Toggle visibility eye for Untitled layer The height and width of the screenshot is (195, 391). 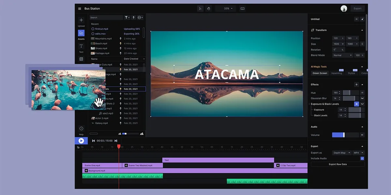point(356,19)
